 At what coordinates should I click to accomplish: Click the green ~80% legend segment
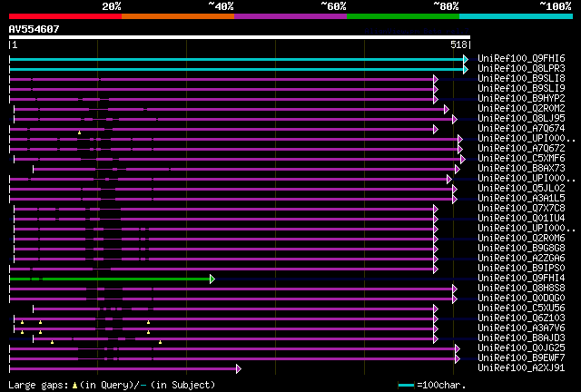pyautogui.click(x=403, y=16)
